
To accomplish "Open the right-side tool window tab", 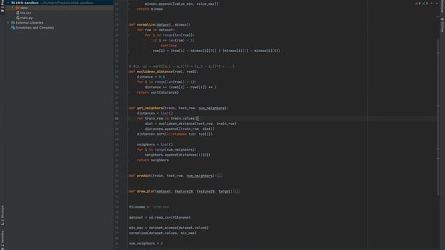I will [x=442, y=26].
